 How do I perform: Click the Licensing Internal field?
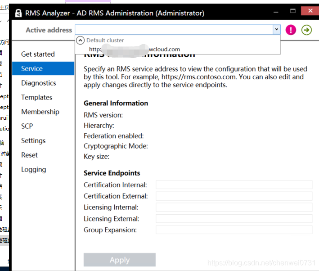234,207
